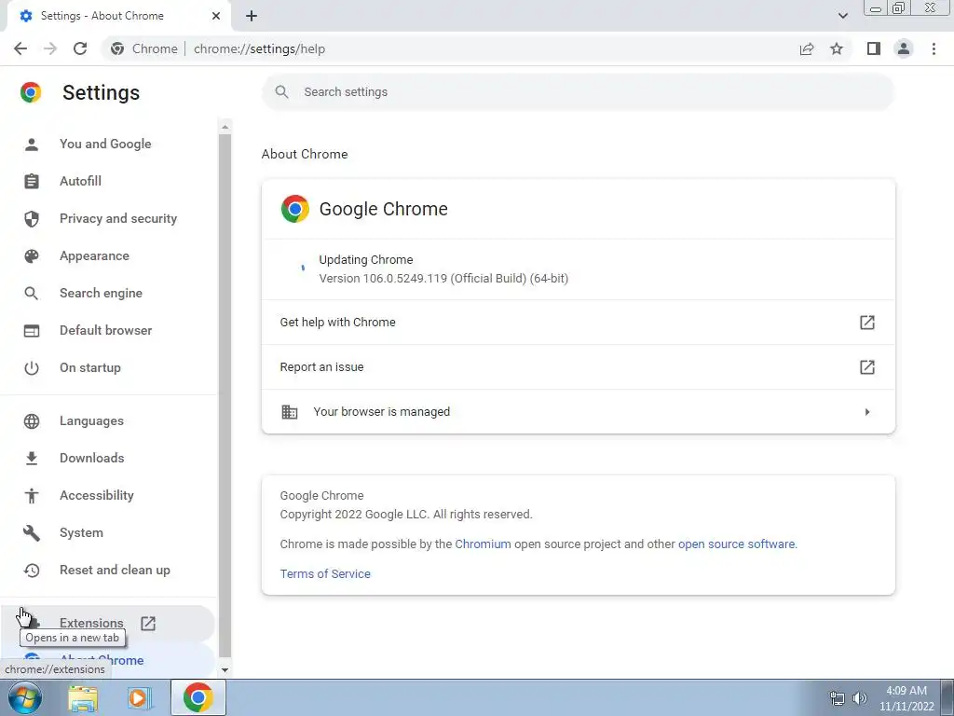Focus the Search settings field
Viewport: 954px width, 716px height.
[578, 92]
